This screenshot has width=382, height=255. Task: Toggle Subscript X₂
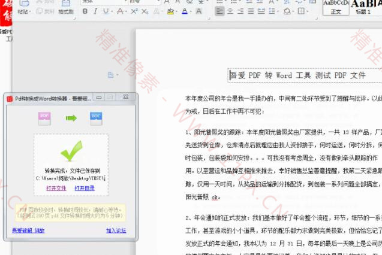coord(145,11)
